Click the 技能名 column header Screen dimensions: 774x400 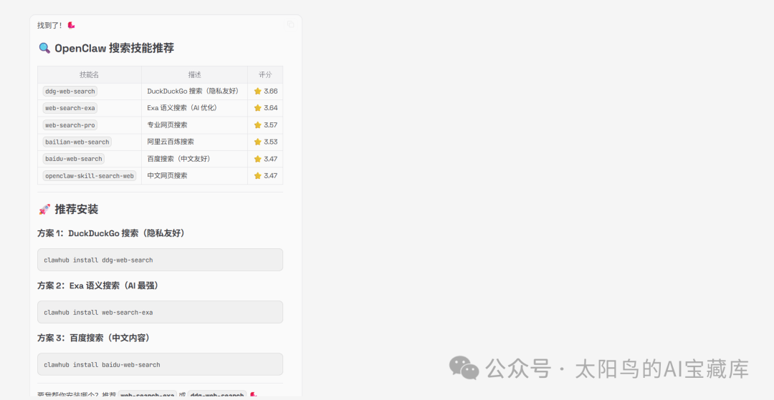click(90, 75)
